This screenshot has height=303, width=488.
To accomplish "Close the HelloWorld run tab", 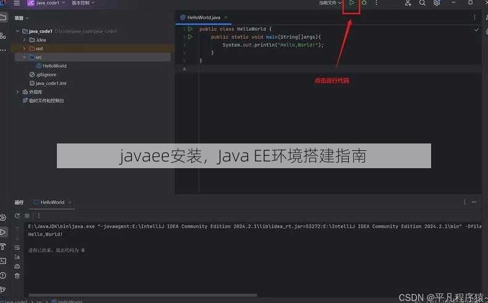I will coord(70,202).
